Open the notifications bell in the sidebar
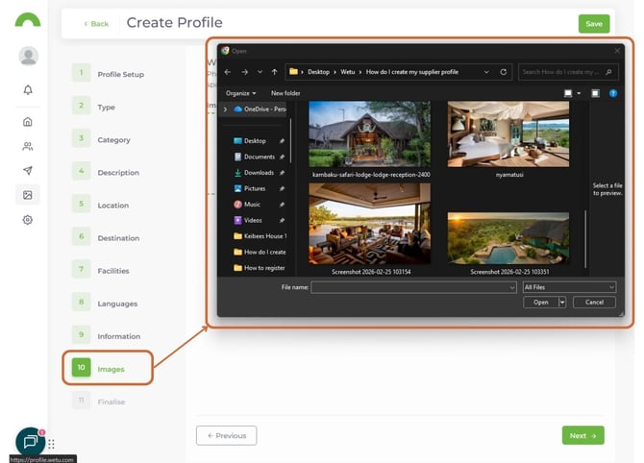The height and width of the screenshot is (463, 644). click(28, 90)
